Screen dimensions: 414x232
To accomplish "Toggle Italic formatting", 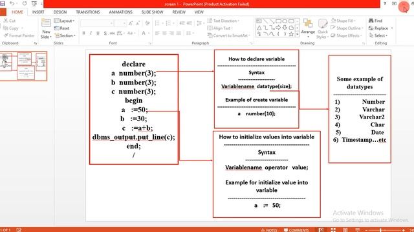I will 91,33.
